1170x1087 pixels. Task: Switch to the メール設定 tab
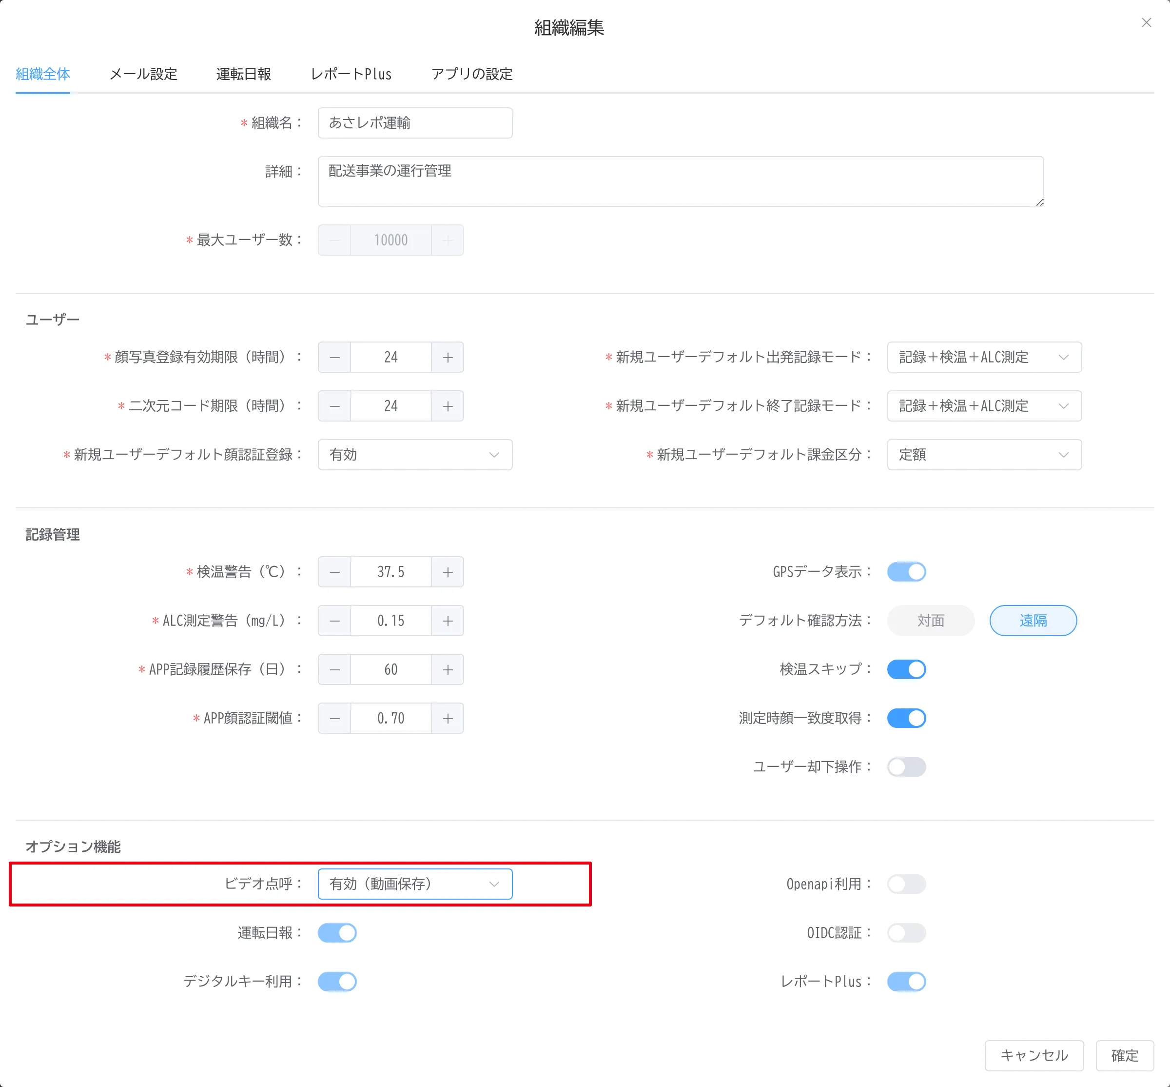tap(143, 74)
